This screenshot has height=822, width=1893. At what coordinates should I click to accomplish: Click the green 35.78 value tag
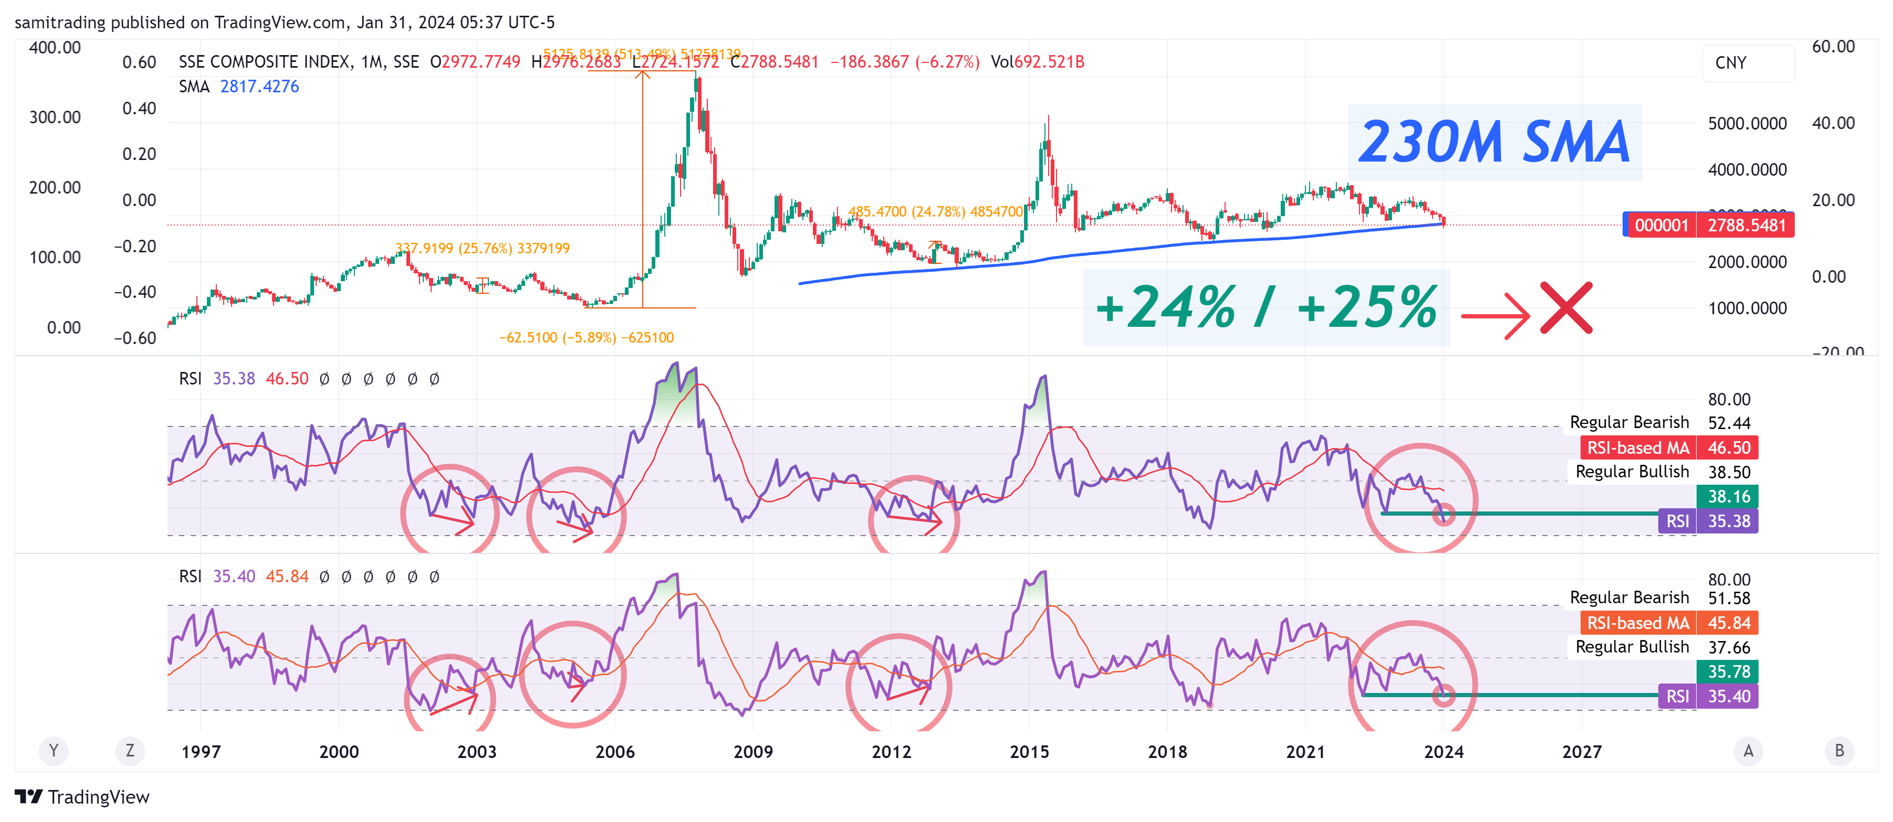[1728, 672]
